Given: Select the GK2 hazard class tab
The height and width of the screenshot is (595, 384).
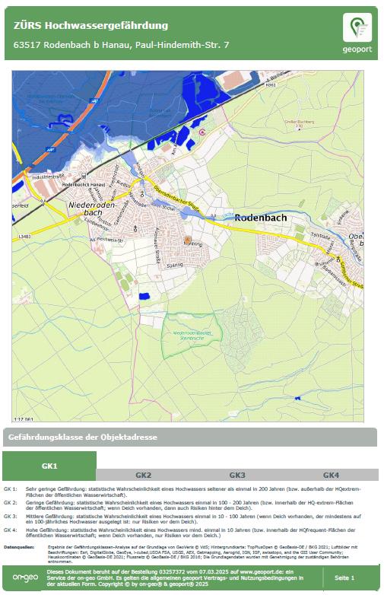Looking at the screenshot, I should click(143, 475).
